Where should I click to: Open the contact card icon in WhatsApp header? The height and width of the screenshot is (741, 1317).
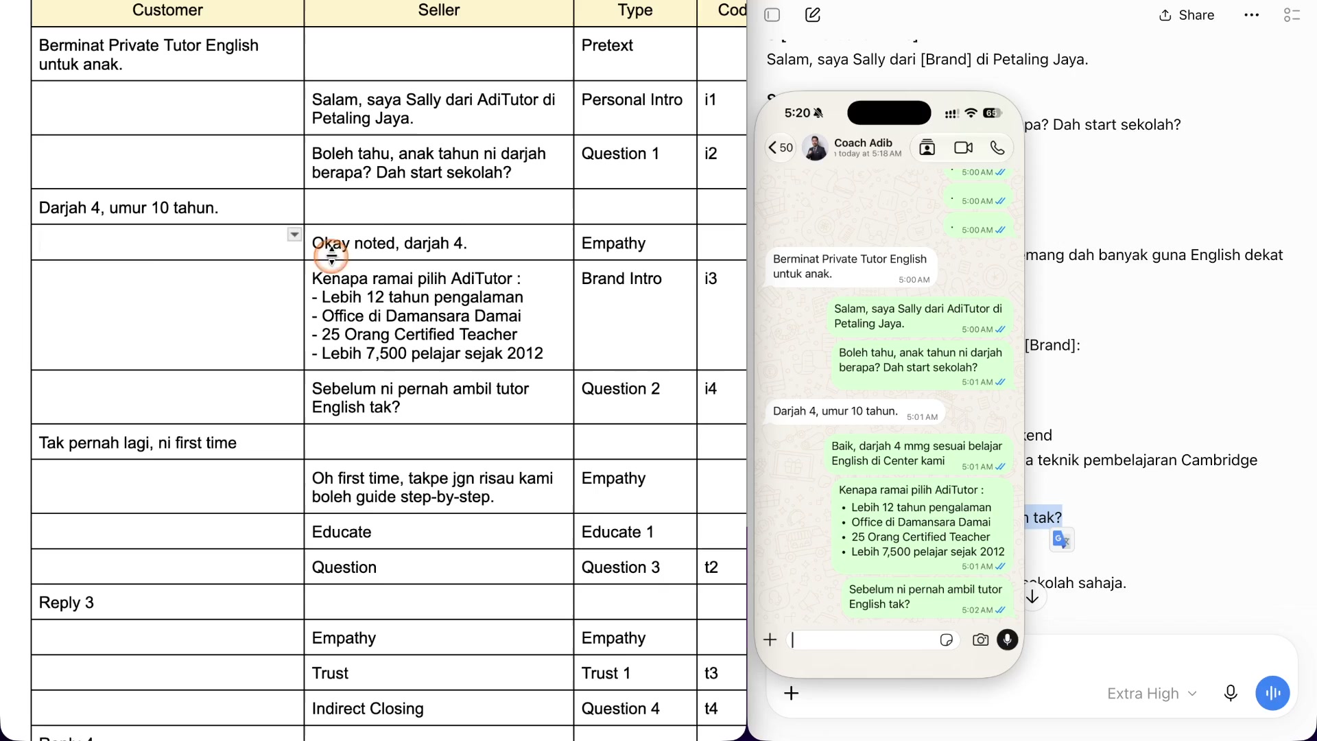tap(927, 148)
